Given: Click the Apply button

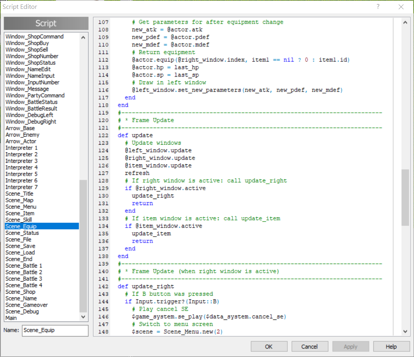Looking at the screenshot, I should point(350,347).
